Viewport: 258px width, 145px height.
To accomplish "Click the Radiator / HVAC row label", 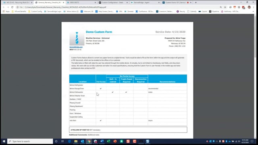I will click(75, 99).
